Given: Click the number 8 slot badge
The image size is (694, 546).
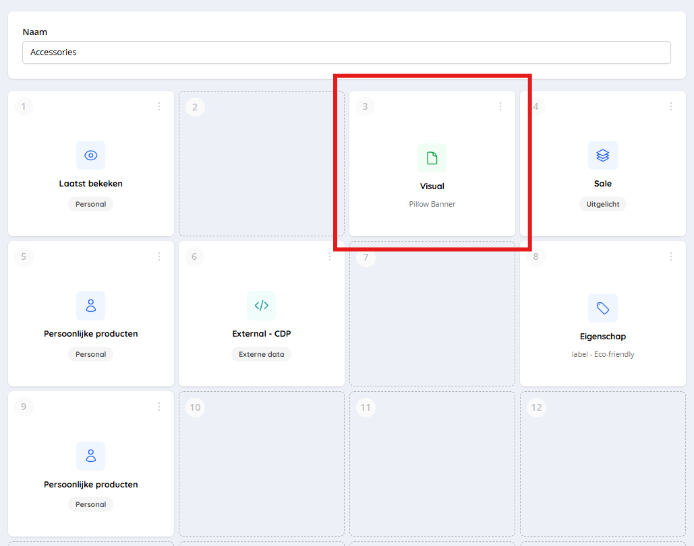Looking at the screenshot, I should 536,257.
